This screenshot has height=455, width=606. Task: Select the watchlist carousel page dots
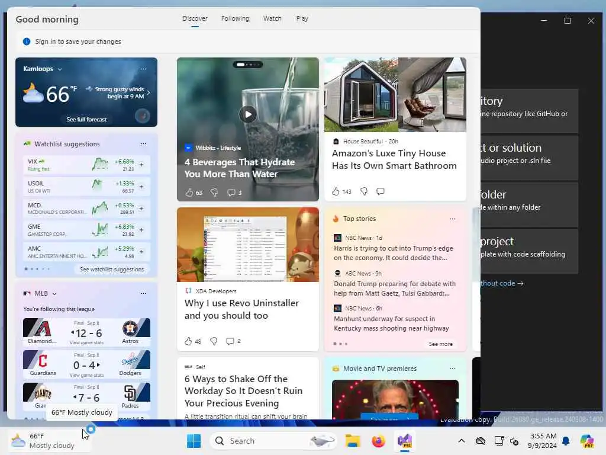[x=37, y=269]
